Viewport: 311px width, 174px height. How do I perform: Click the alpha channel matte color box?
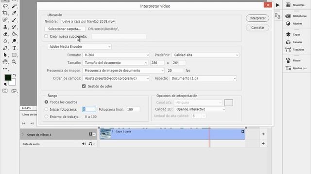click(228, 102)
